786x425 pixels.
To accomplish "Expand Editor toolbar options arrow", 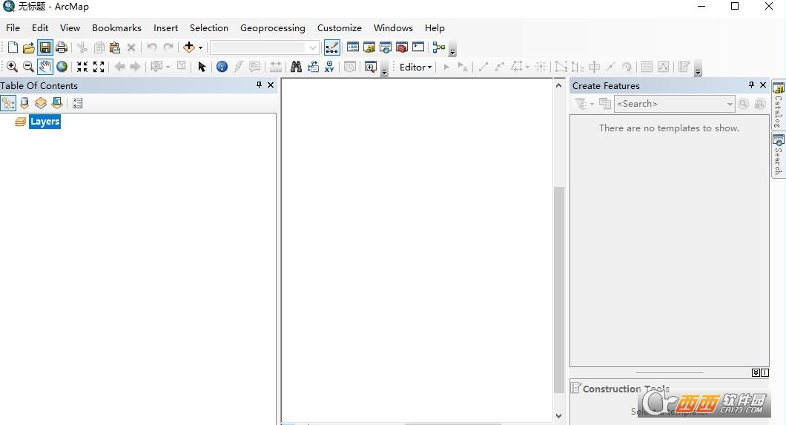I will pyautogui.click(x=698, y=69).
